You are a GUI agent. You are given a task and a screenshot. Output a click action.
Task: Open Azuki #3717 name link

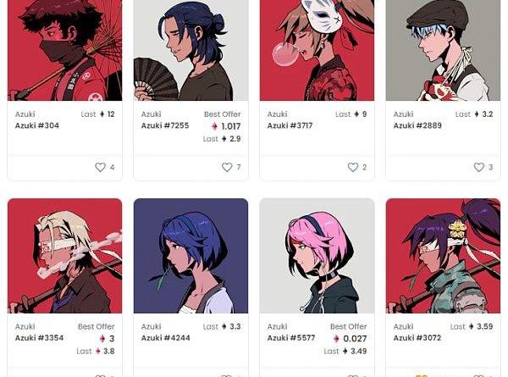(x=290, y=125)
